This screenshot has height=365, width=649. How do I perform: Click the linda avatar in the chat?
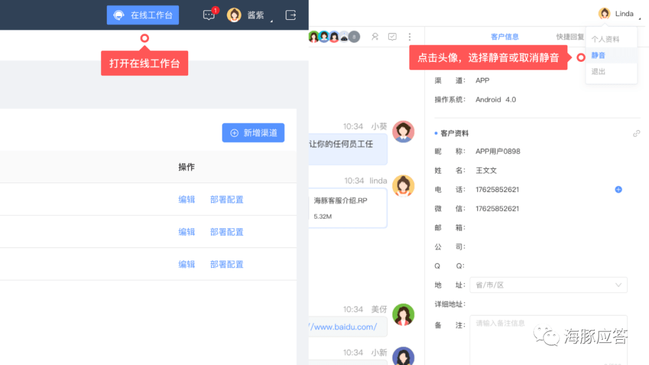coord(404,186)
